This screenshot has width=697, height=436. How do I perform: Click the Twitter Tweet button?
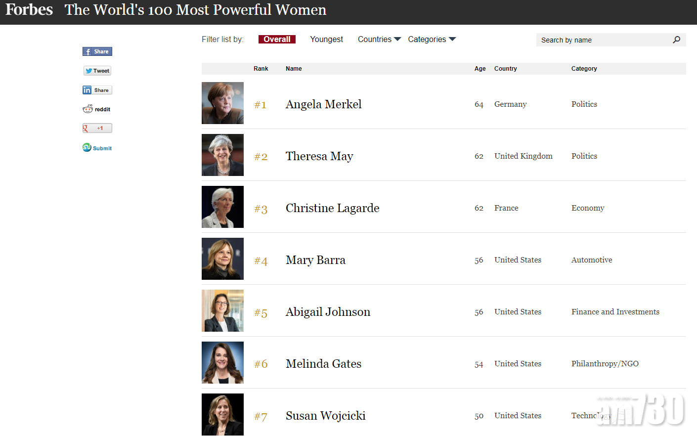[x=97, y=71]
